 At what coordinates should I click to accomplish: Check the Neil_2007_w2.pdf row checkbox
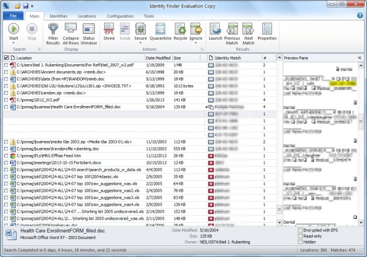[x=6, y=65]
